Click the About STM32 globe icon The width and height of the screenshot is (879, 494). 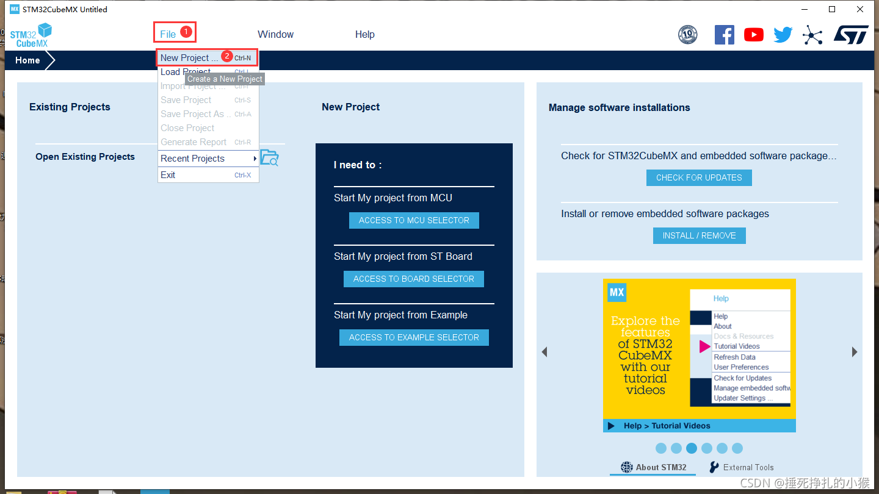coord(627,467)
